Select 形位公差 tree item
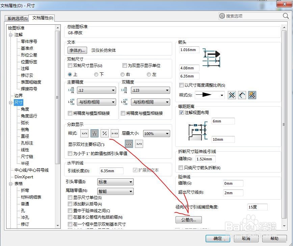Viewport: 293px width, 246px height. click(29, 55)
